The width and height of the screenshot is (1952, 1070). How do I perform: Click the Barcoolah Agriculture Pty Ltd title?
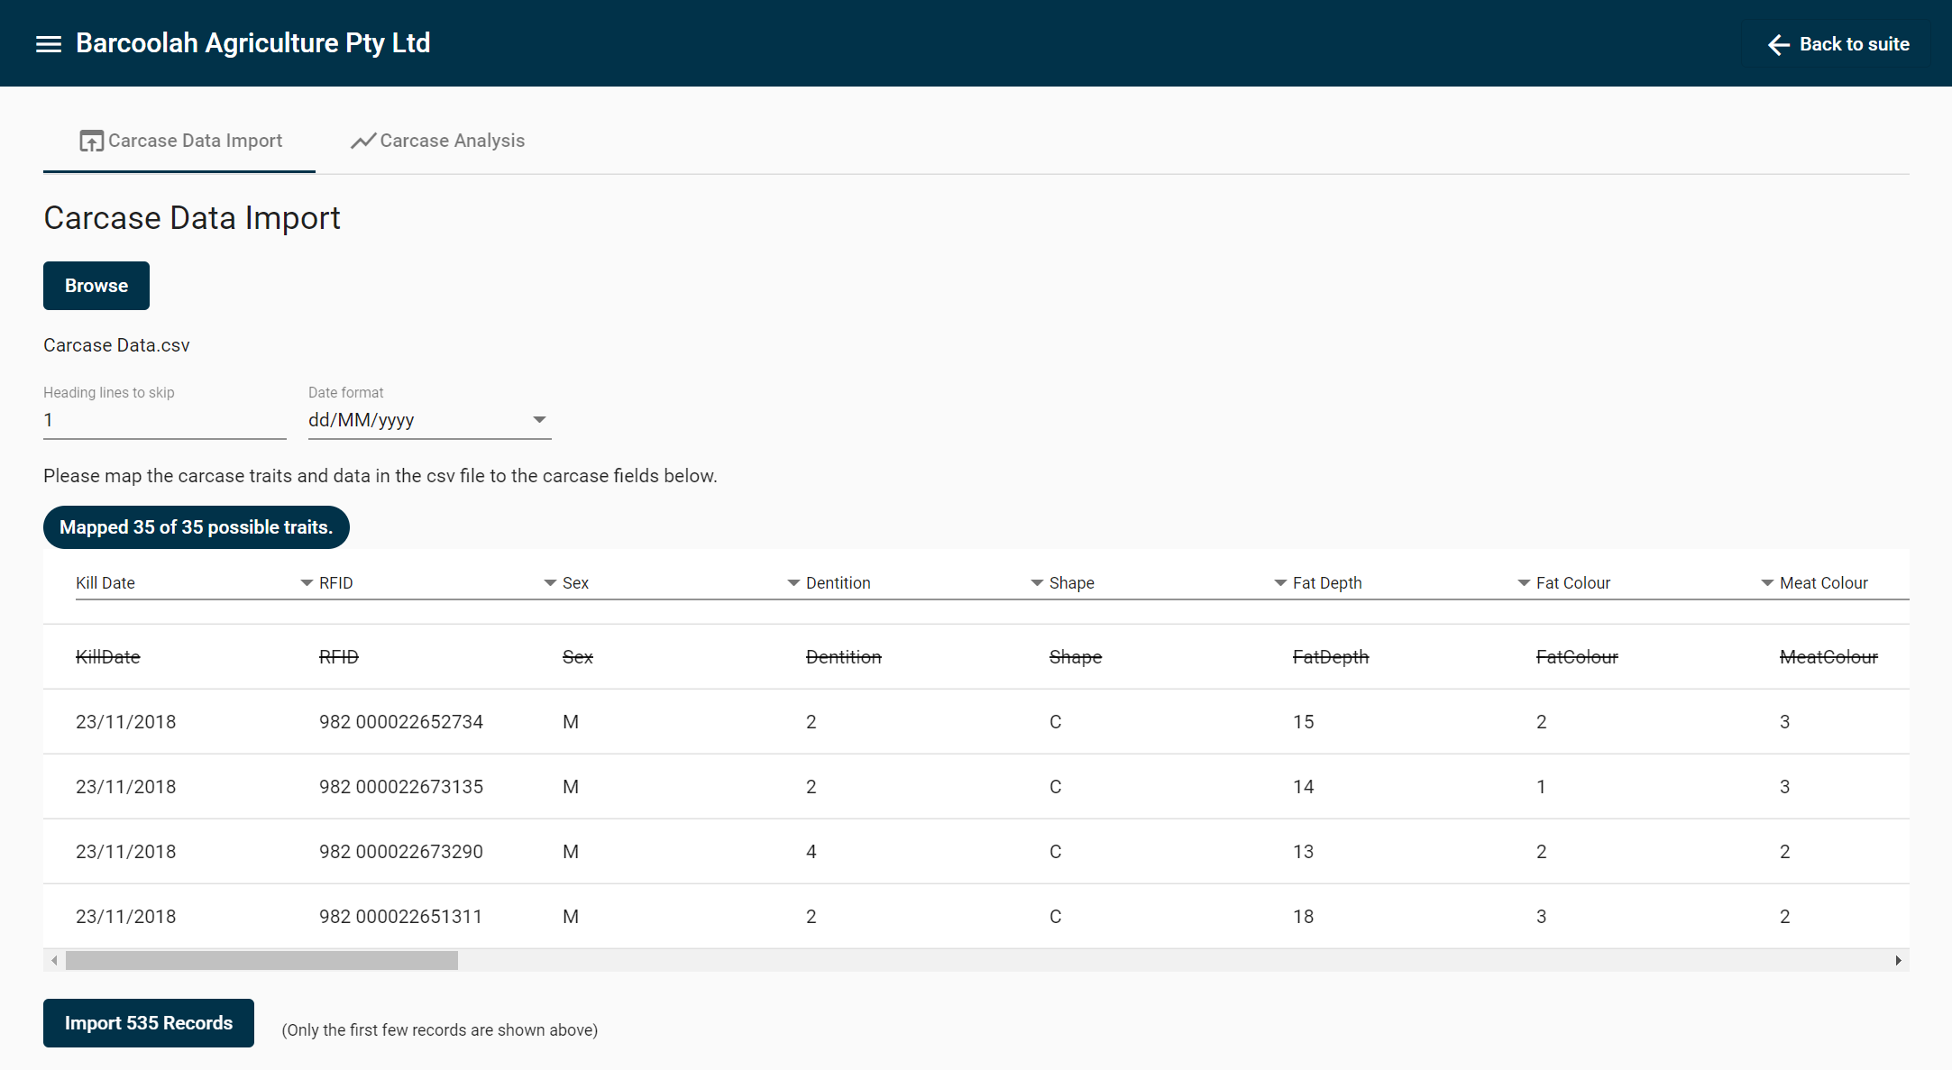coord(253,43)
